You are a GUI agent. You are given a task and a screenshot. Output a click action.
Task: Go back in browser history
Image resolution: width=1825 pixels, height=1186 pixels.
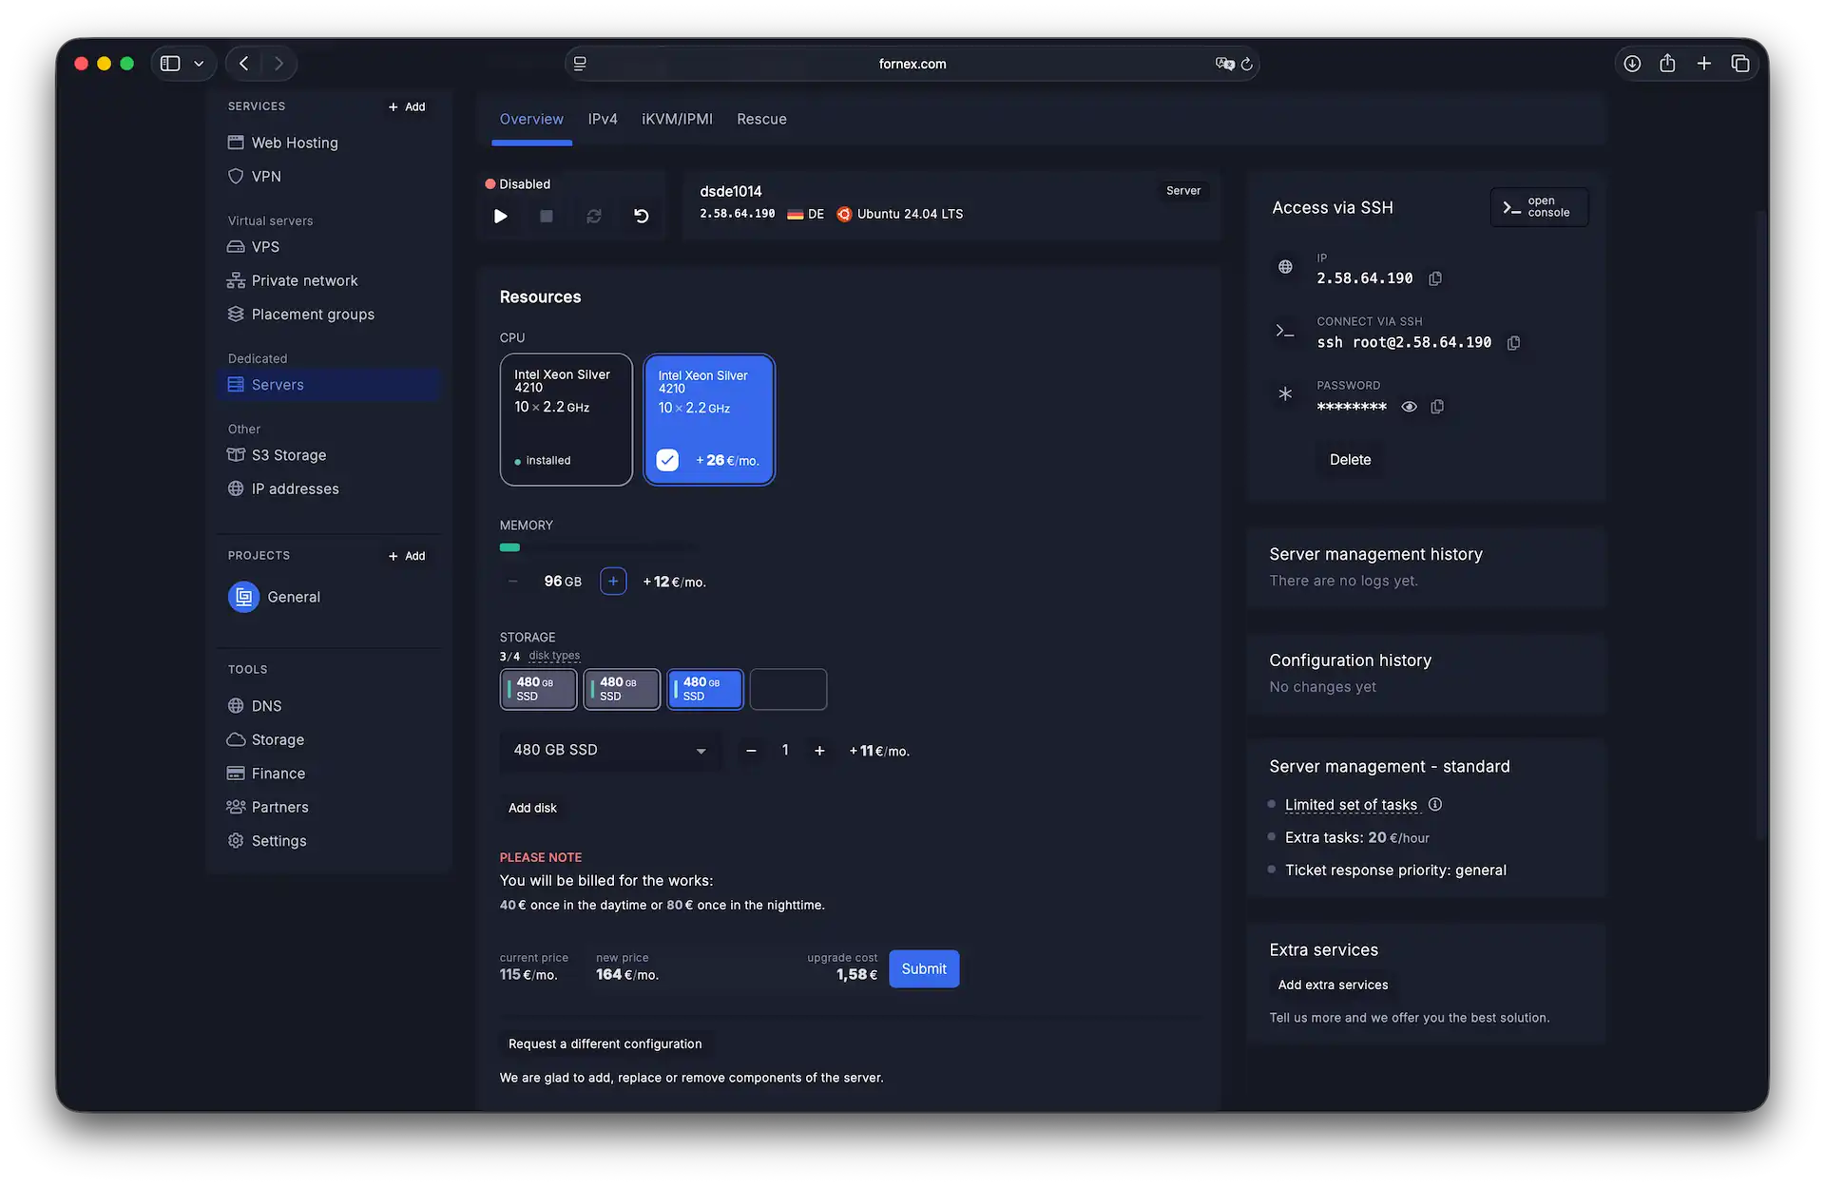point(244,64)
